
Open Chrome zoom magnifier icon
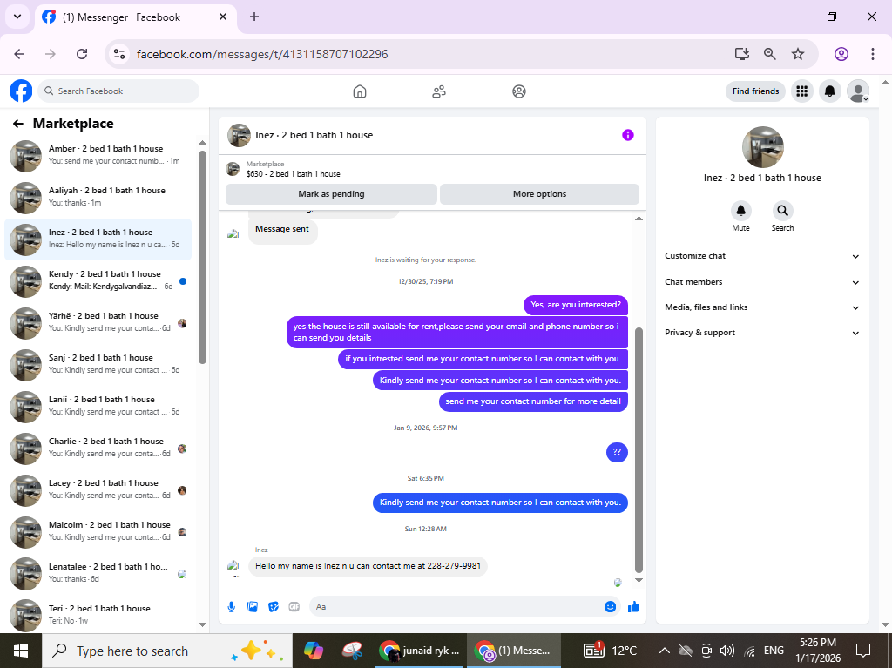pos(770,54)
